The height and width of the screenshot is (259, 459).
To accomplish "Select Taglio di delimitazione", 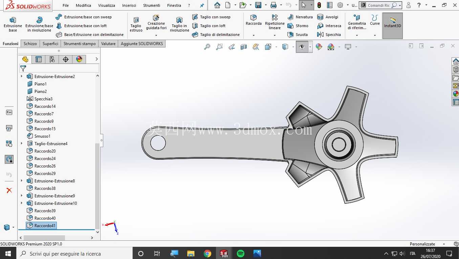I will 216,35.
